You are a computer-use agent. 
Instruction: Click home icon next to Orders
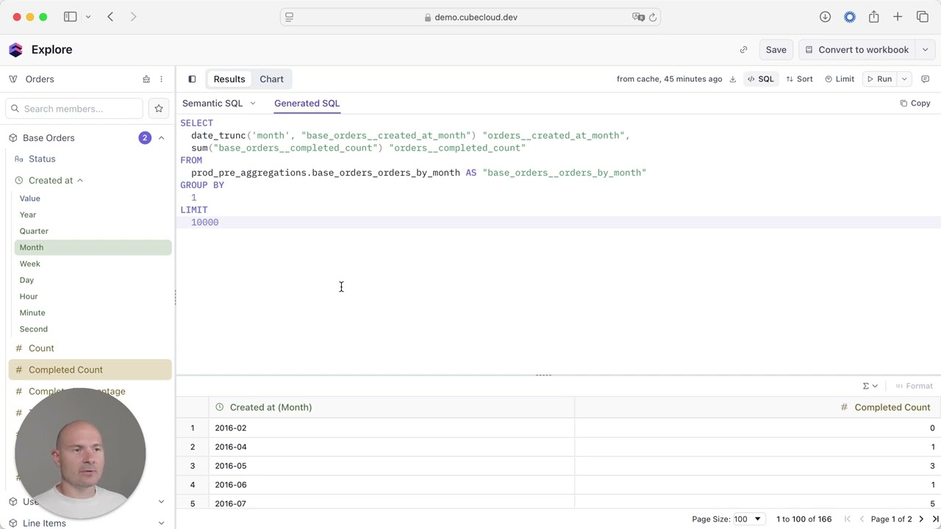tap(146, 79)
